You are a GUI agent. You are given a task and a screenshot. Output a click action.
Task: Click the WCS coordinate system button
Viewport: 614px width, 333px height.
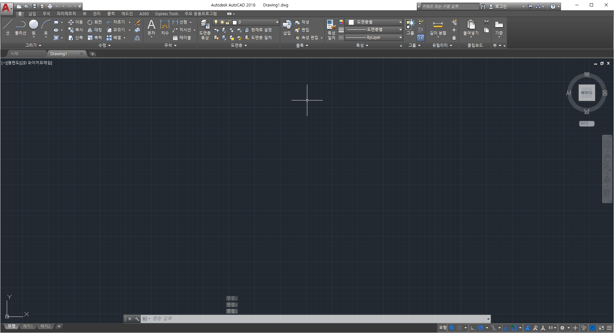coord(587,123)
